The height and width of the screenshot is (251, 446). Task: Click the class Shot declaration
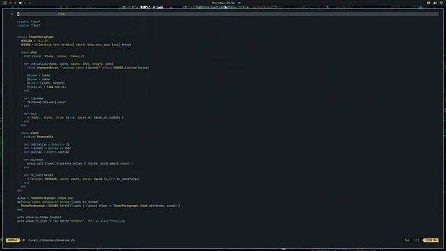click(29, 52)
